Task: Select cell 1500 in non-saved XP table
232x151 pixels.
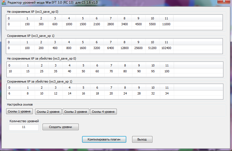Action: (83, 24)
